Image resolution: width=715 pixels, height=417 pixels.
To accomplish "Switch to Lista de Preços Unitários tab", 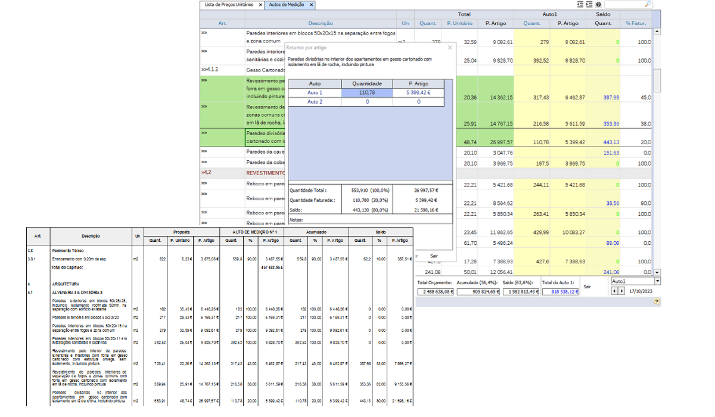I will click(229, 5).
